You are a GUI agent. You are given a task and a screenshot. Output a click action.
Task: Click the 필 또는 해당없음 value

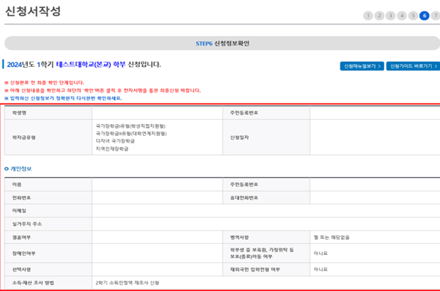(331, 237)
